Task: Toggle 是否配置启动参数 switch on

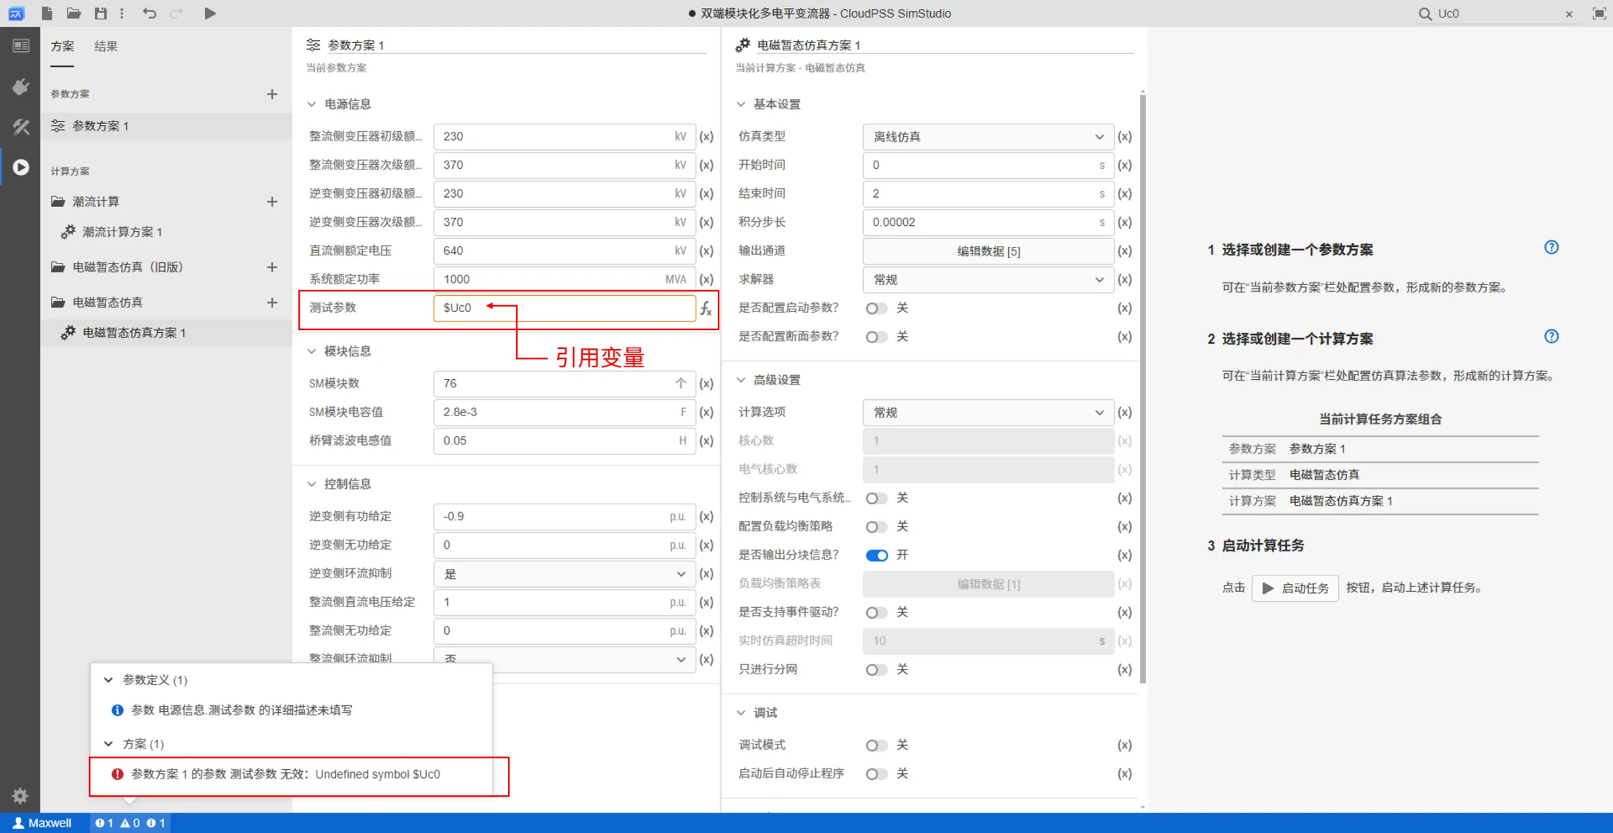Action: tap(877, 308)
